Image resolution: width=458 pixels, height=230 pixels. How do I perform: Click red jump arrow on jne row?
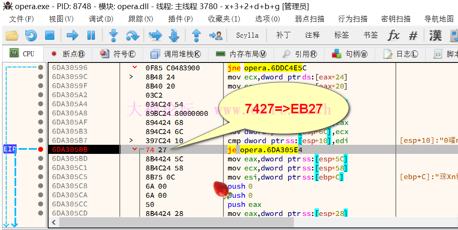134,67
